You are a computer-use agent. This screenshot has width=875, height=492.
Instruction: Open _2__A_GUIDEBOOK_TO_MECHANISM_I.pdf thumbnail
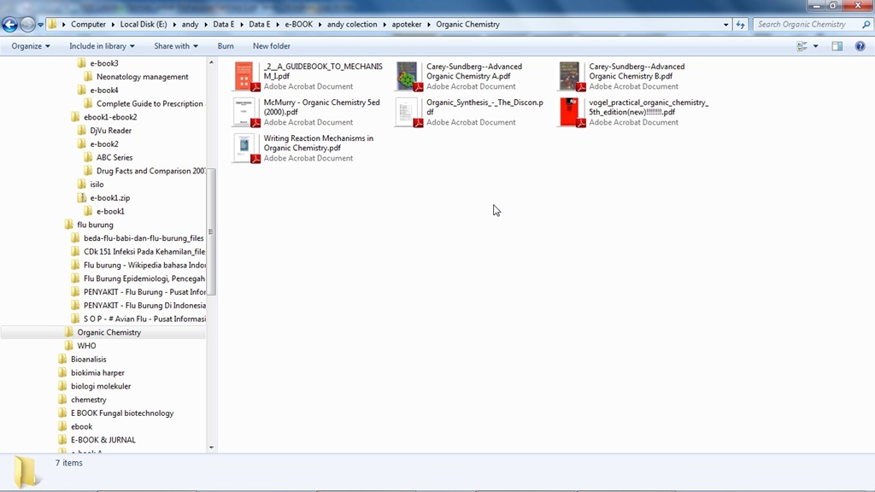point(246,76)
